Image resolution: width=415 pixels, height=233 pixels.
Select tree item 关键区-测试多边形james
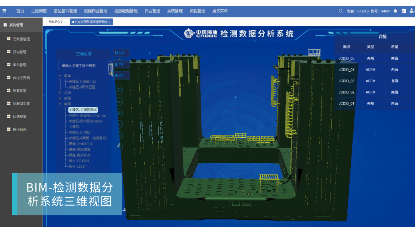click(87, 116)
